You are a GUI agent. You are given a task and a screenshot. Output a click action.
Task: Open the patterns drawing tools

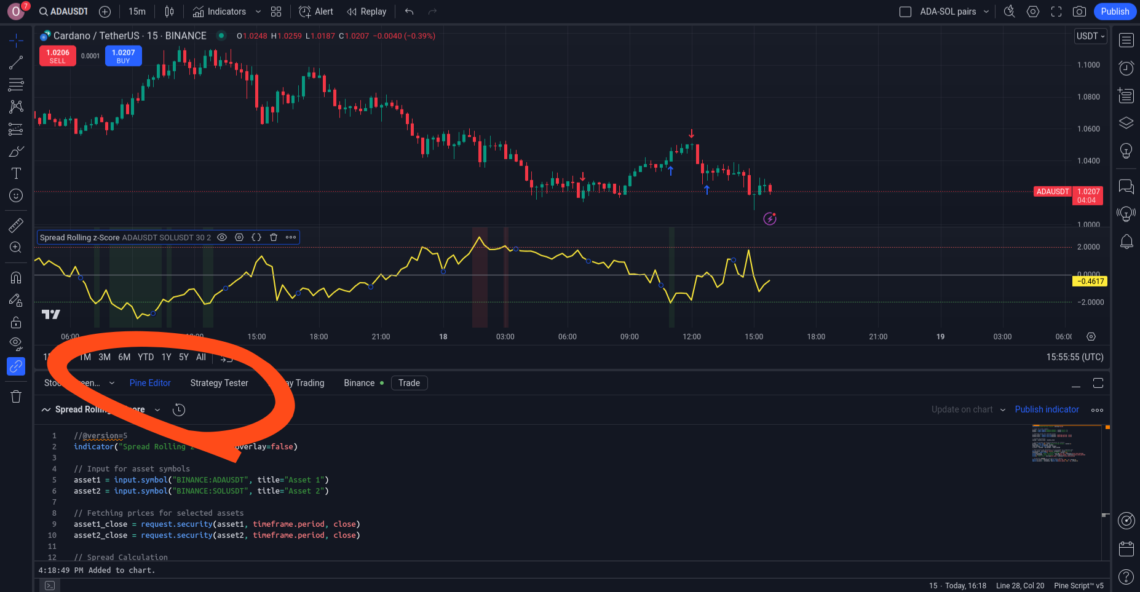[x=16, y=107]
